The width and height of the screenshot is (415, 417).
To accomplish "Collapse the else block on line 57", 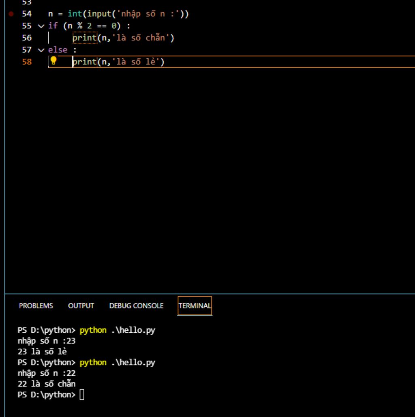I will (x=41, y=50).
